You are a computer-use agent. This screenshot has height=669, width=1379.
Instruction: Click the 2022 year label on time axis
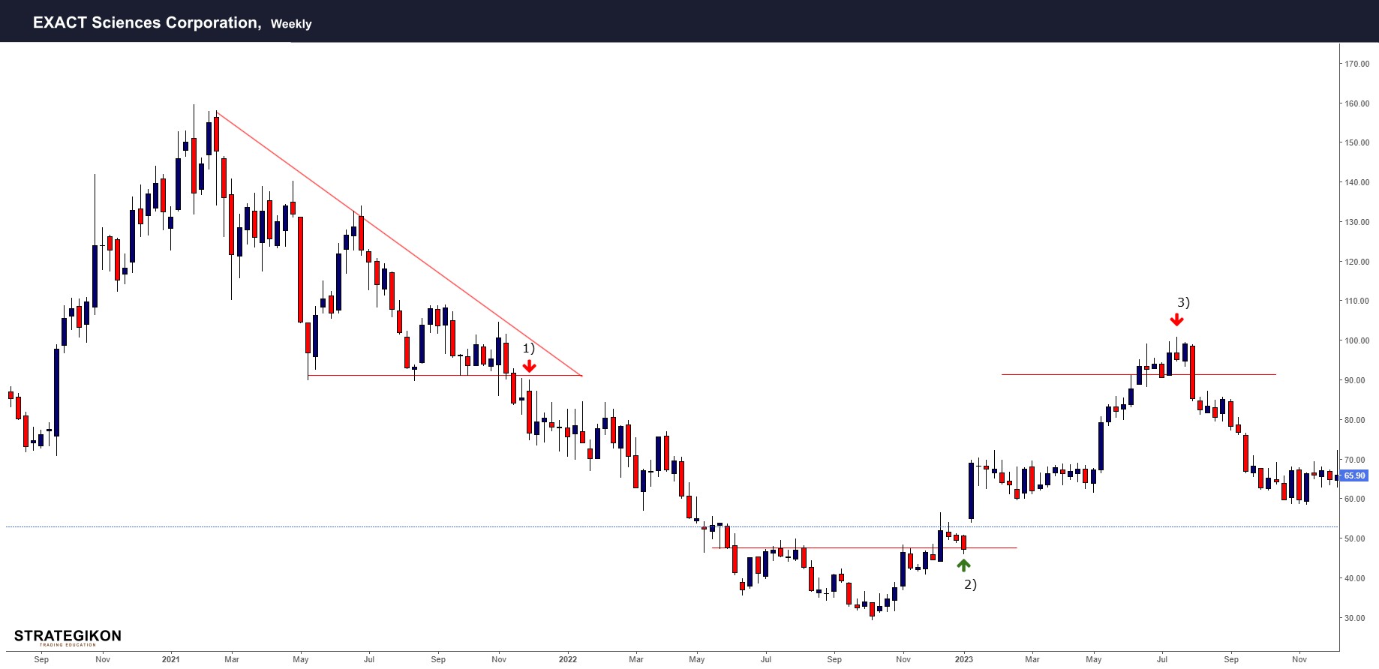(x=568, y=659)
